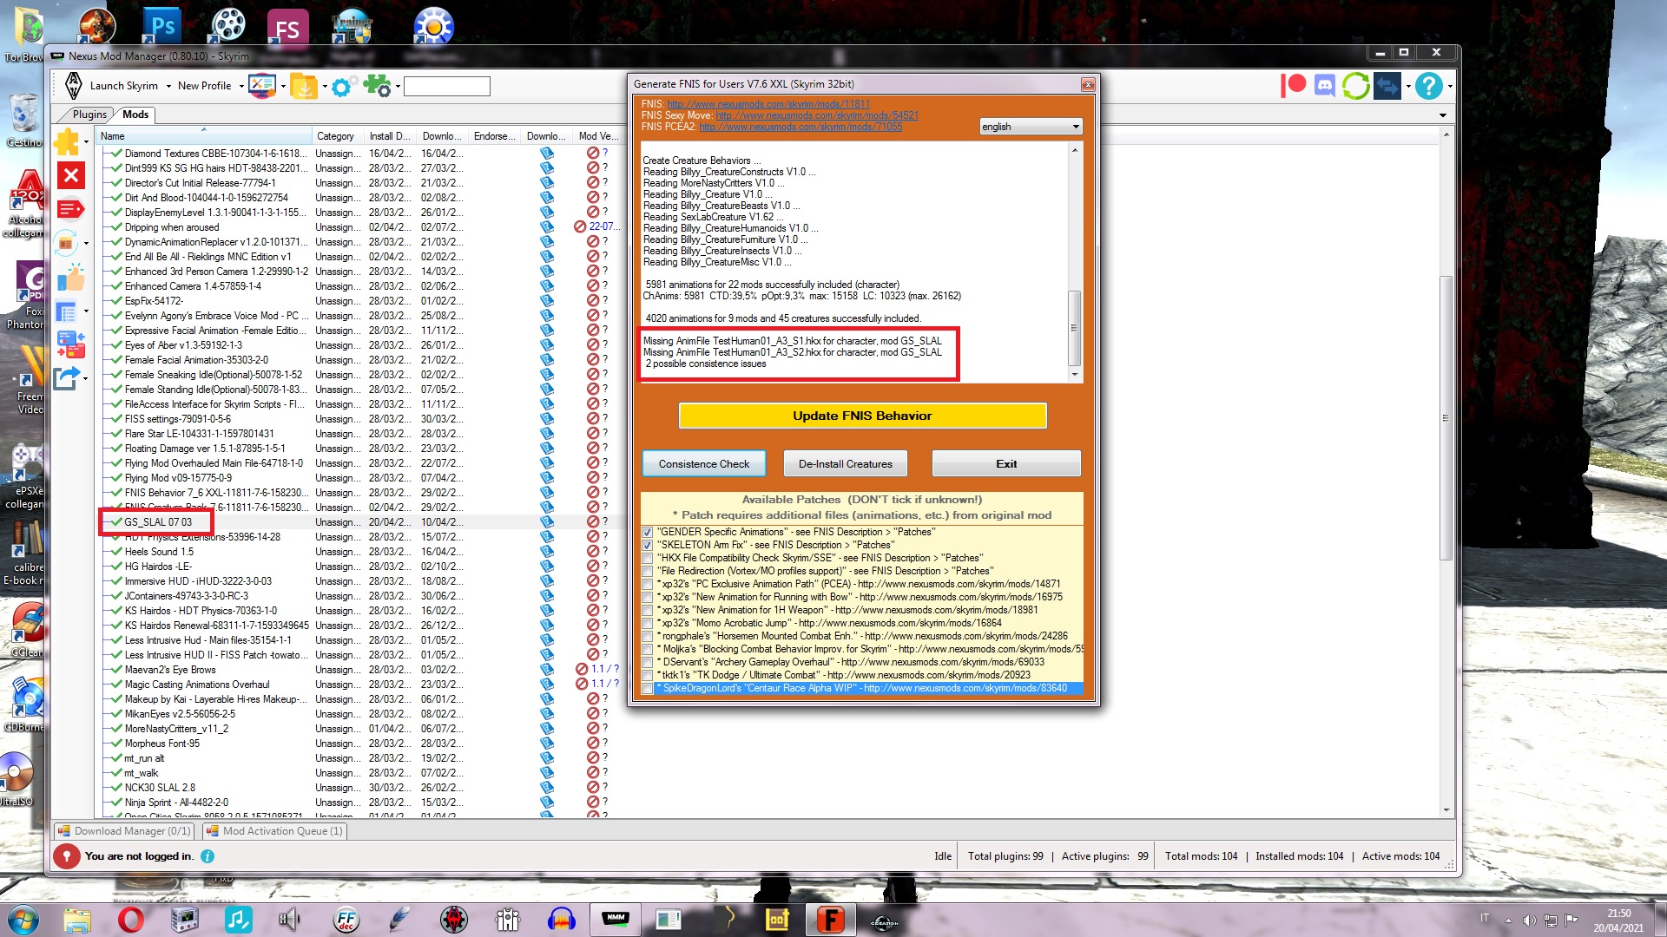1667x937 pixels.
Task: Click the export arrow icon in sidebar
Action: point(66,379)
